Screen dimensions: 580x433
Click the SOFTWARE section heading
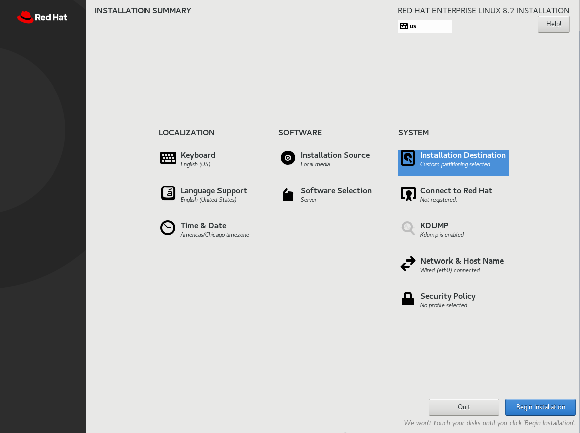[300, 133]
